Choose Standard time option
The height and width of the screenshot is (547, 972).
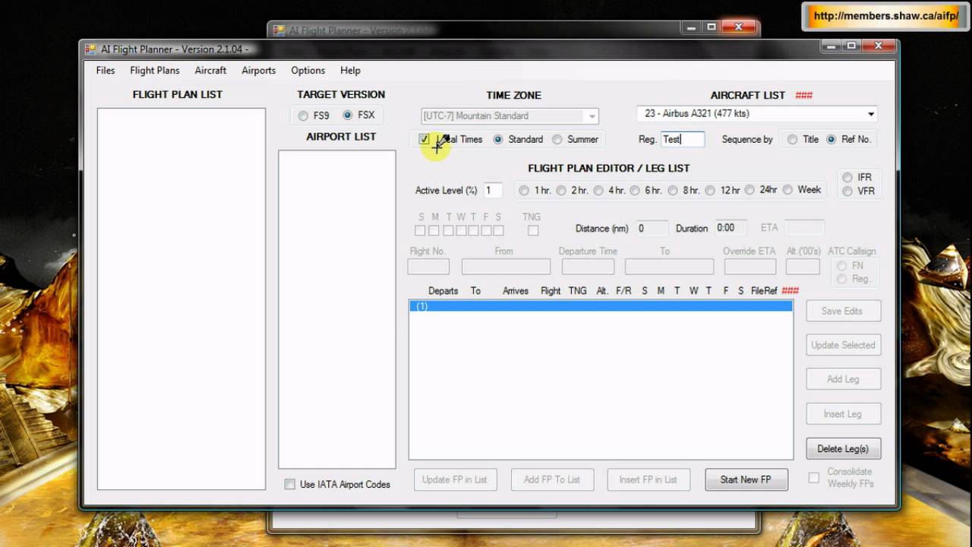pyautogui.click(x=498, y=139)
